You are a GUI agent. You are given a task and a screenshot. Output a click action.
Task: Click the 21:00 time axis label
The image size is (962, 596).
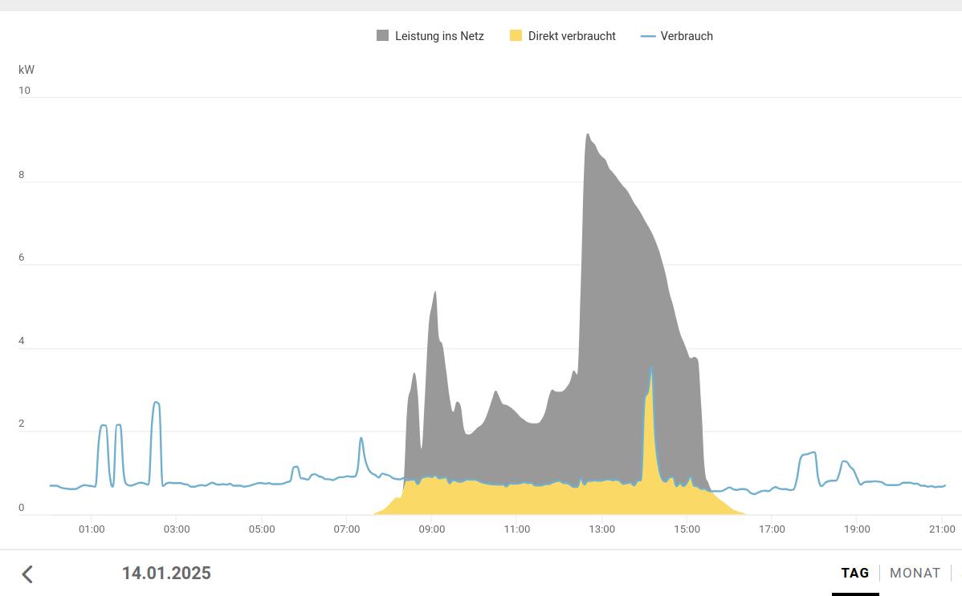tap(942, 529)
